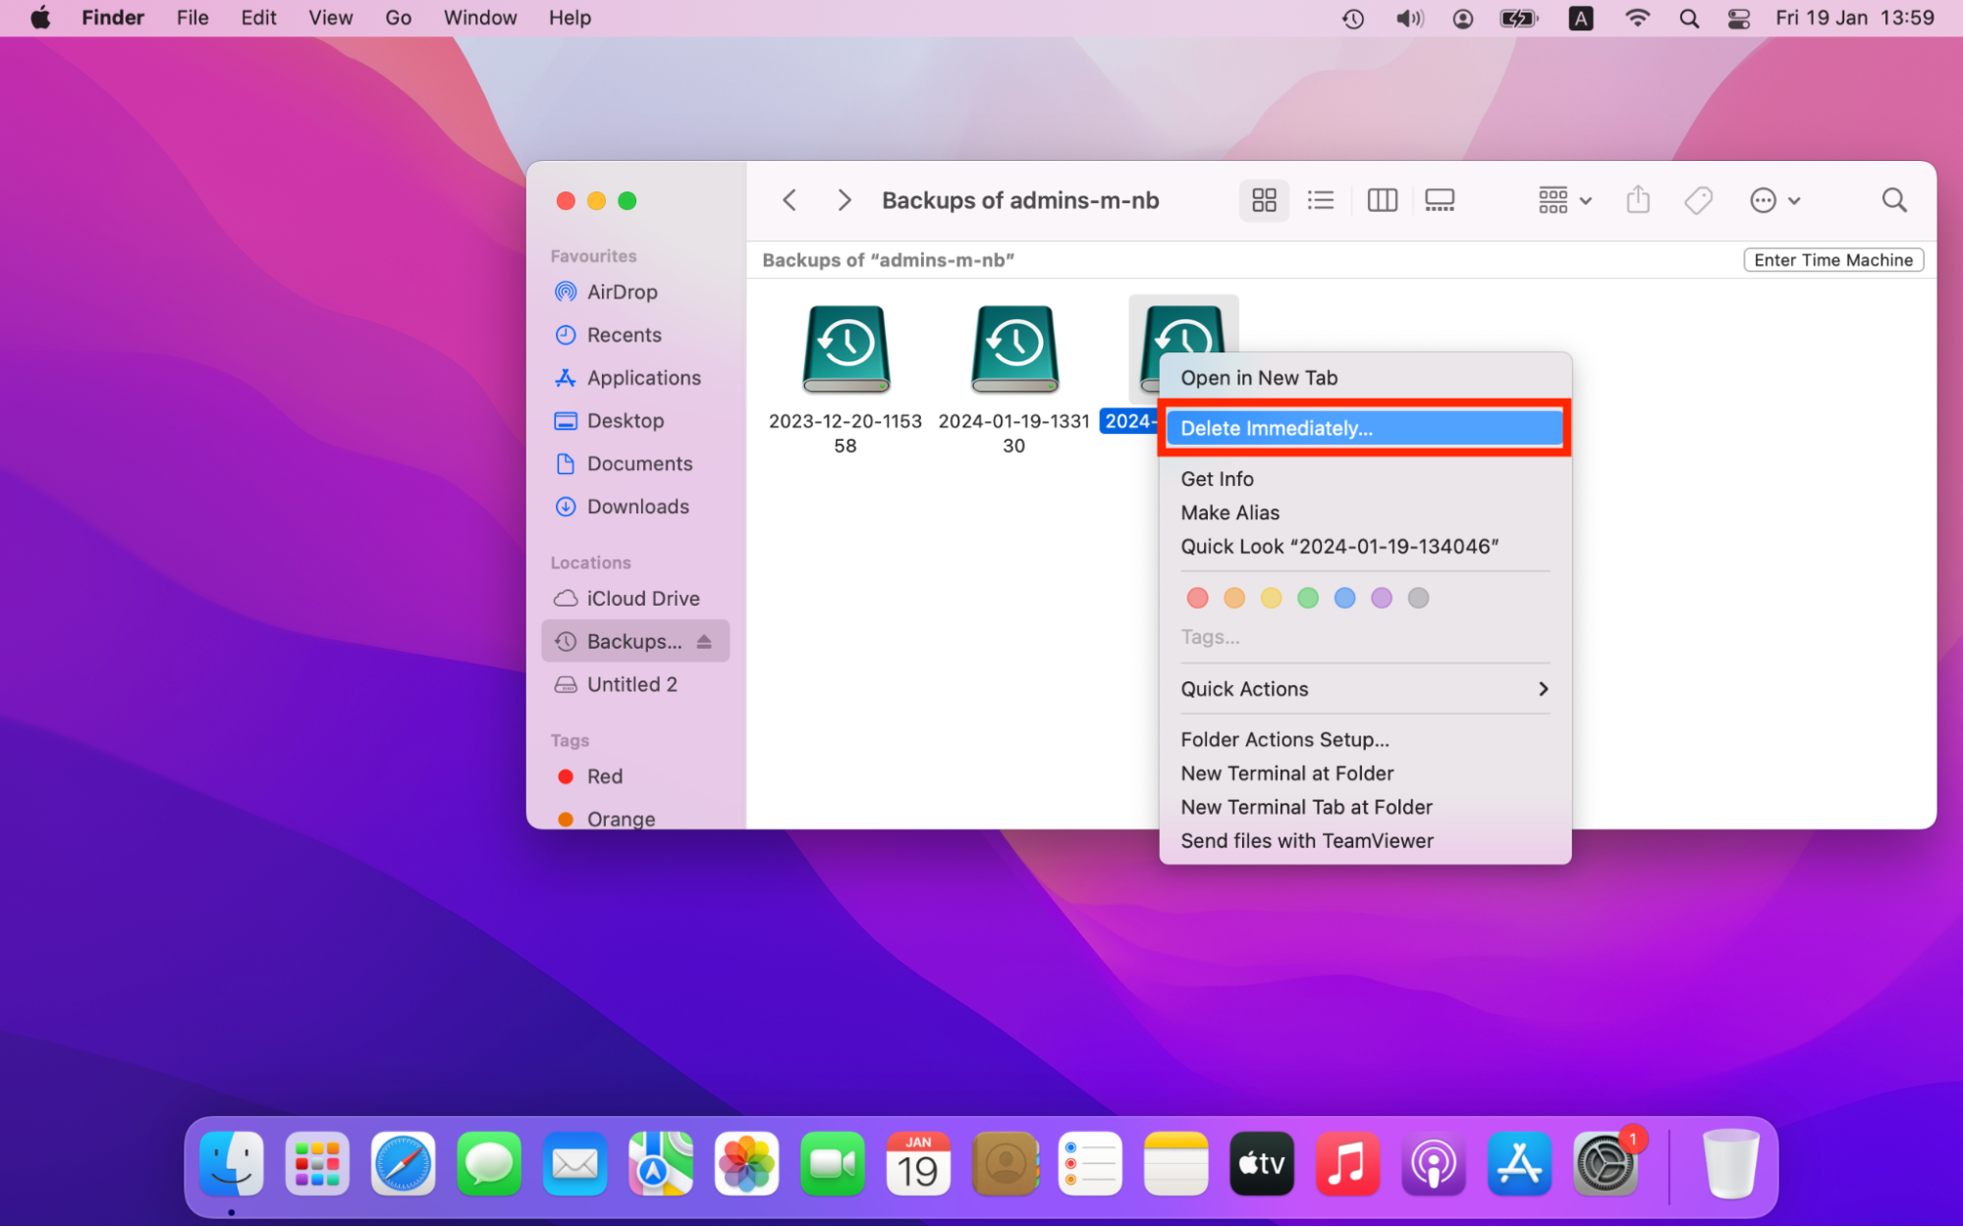Open Desktop in the sidebar
The image size is (1963, 1227).
tap(635, 421)
